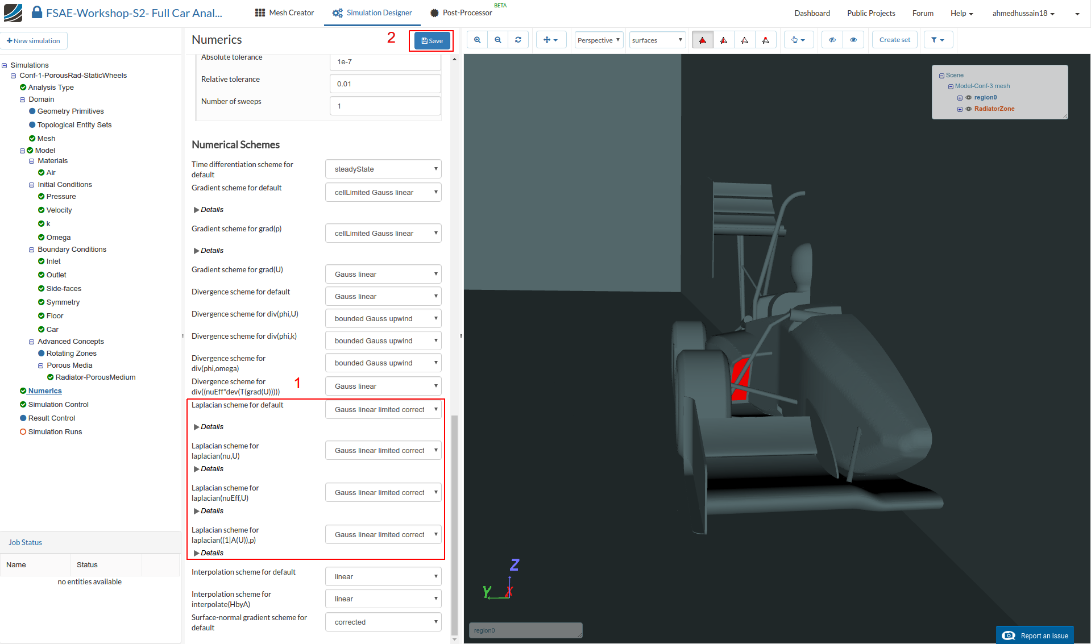The height and width of the screenshot is (644, 1091).
Task: Open the Help menu
Action: [x=961, y=13]
